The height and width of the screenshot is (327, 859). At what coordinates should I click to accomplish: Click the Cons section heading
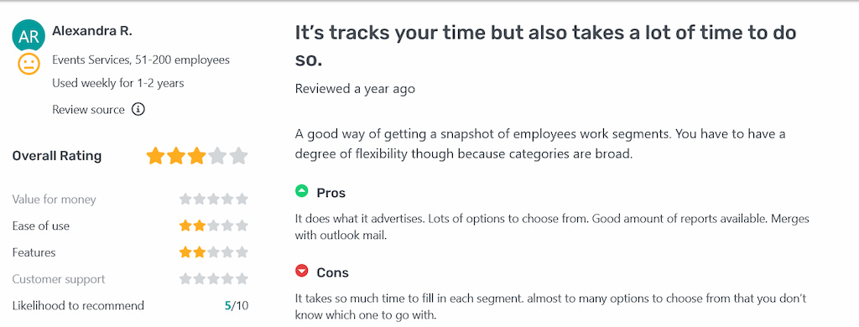click(332, 272)
